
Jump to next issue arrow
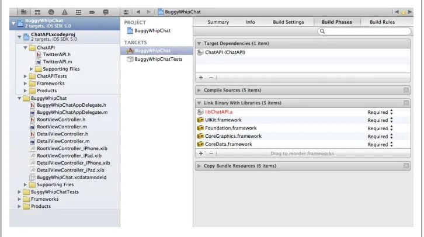click(x=410, y=12)
